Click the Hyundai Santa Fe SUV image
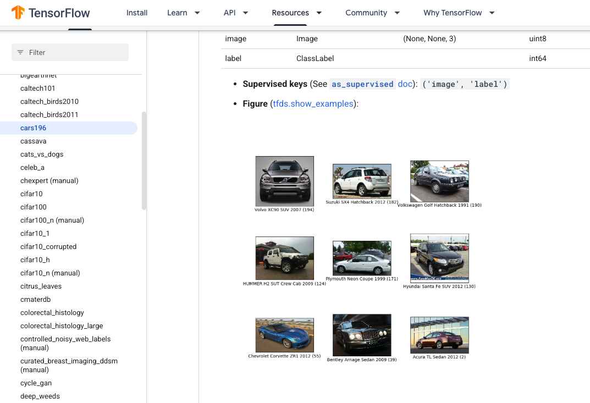Screen dimensions: 590x403 (x=439, y=258)
